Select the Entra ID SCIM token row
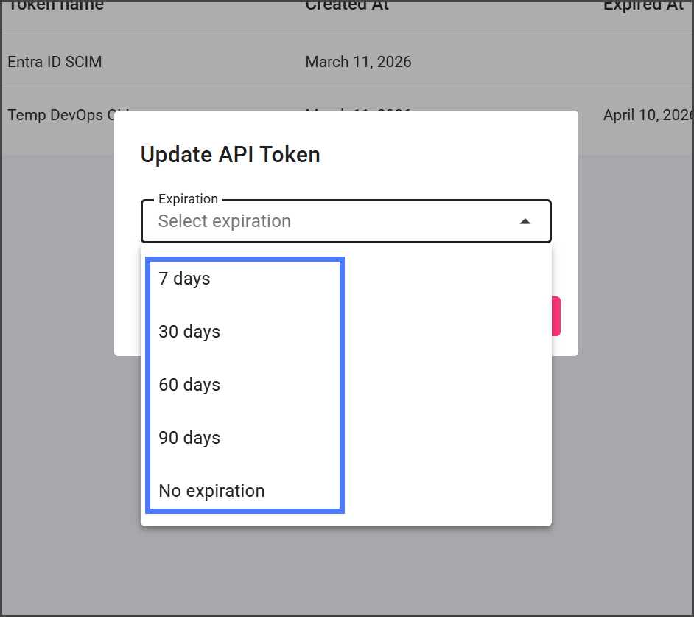 [x=55, y=62]
